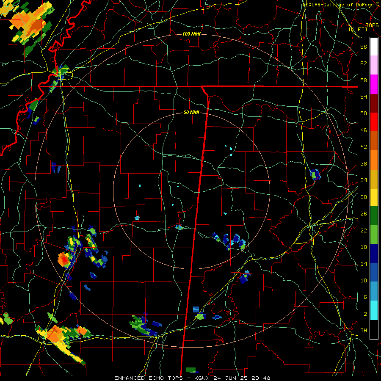Click the '10' legend value

click(x=364, y=280)
